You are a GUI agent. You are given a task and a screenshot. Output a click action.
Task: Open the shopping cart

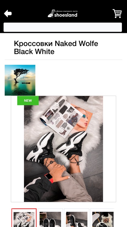[x=117, y=14]
